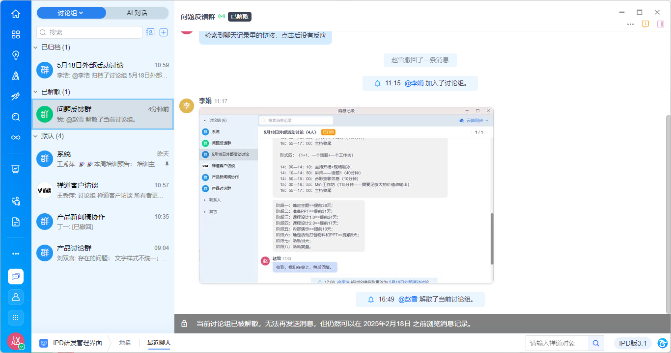Click the sender name 李娟 above the image
The height and width of the screenshot is (353, 671).
pyautogui.click(x=205, y=101)
